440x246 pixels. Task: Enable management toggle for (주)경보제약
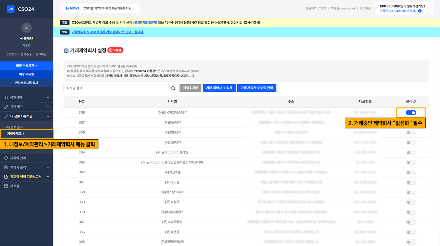411,133
